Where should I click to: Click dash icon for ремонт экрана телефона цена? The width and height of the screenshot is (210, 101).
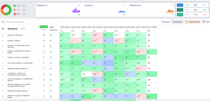tap(3, 97)
